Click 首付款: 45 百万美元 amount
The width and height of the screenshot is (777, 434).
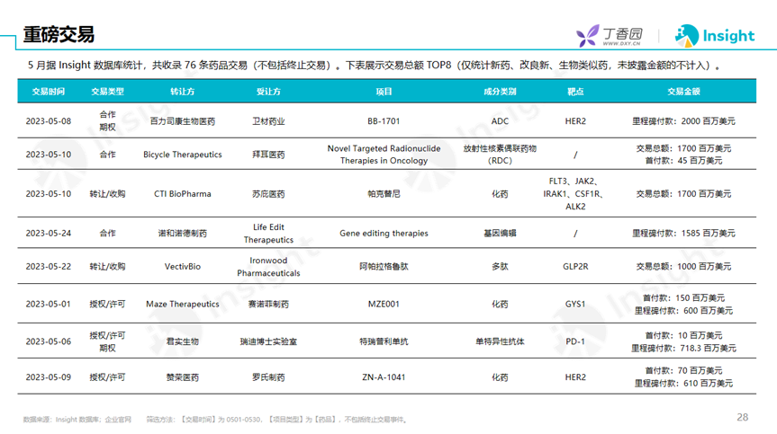point(683,161)
